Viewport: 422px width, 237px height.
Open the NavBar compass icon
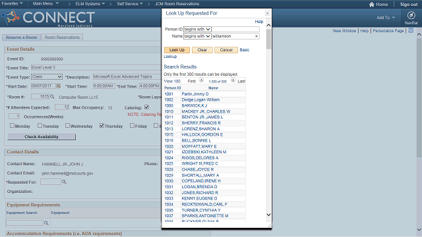(411, 15)
